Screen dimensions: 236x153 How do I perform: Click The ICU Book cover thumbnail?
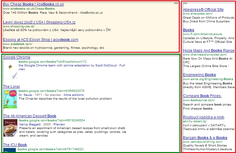click(x=10, y=150)
